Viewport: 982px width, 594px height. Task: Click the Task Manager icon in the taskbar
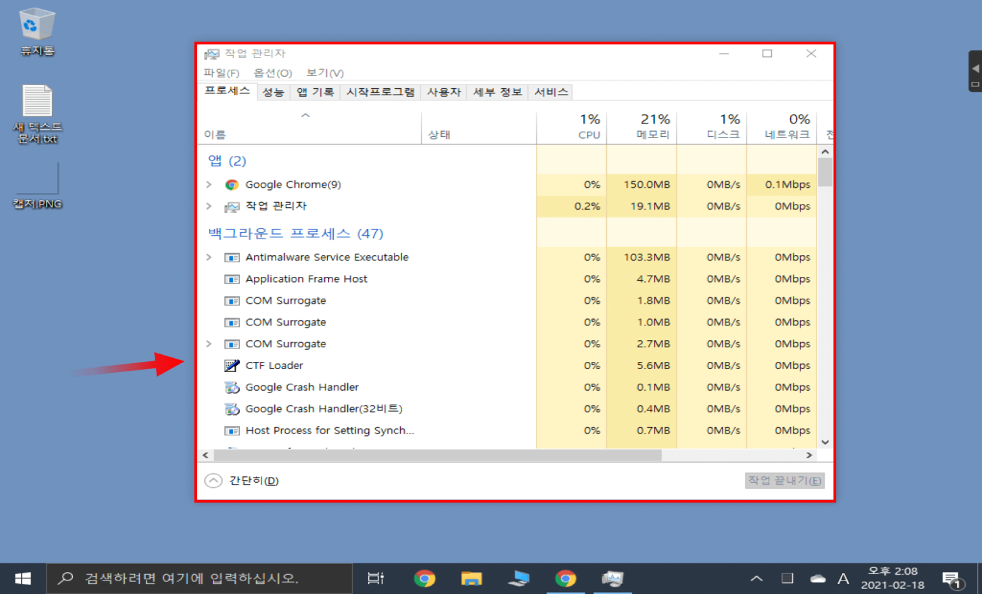pyautogui.click(x=612, y=579)
